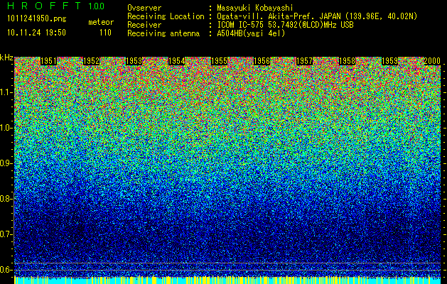Image resolution: width=447 pixels, height=284 pixels.
Task: Click the Receiver field label
Action: pos(144,25)
